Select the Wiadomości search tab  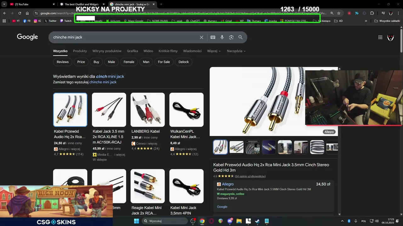[x=192, y=51]
